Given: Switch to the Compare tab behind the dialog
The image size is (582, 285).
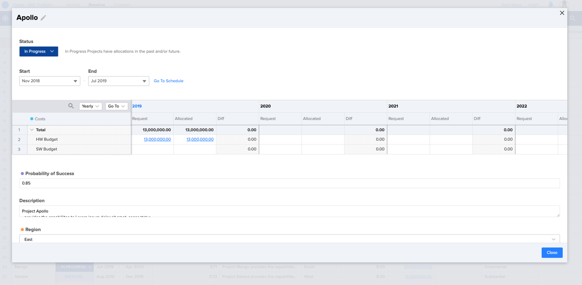Looking at the screenshot, I should pos(122,5).
